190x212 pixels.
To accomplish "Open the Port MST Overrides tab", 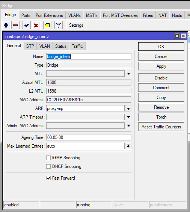I will [120, 15].
